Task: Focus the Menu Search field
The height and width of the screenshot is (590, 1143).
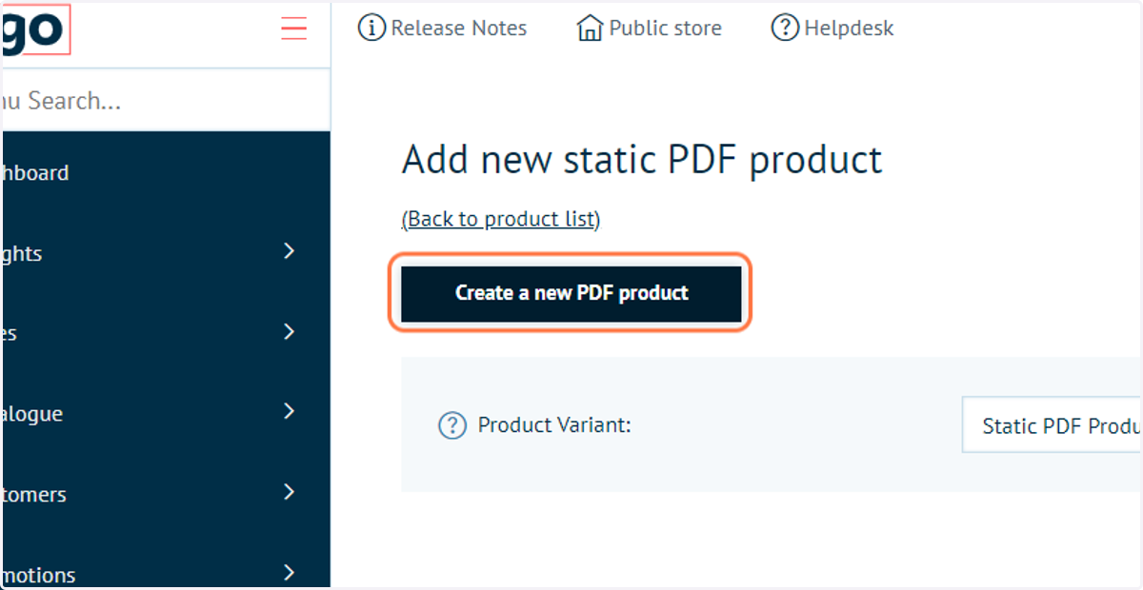Action: point(165,100)
